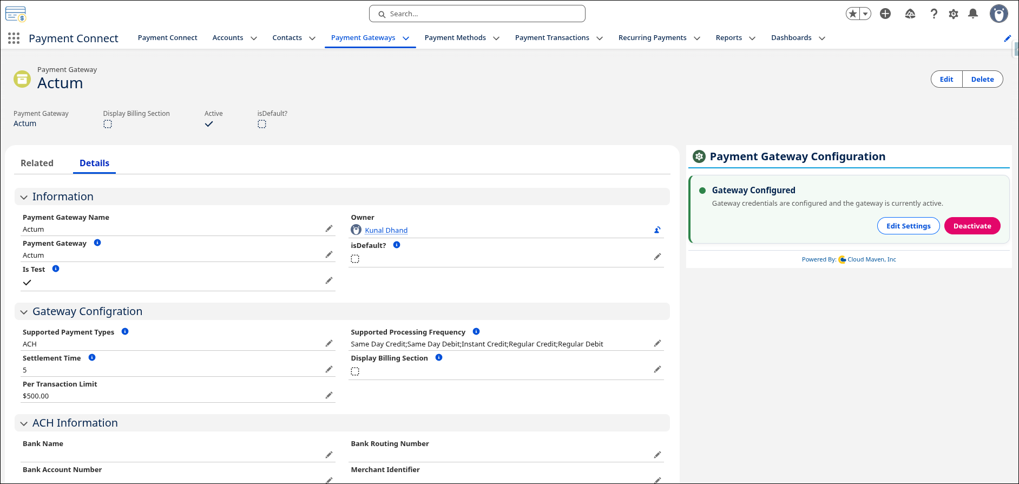Open the user profile avatar
The width and height of the screenshot is (1019, 484).
pyautogui.click(x=999, y=14)
